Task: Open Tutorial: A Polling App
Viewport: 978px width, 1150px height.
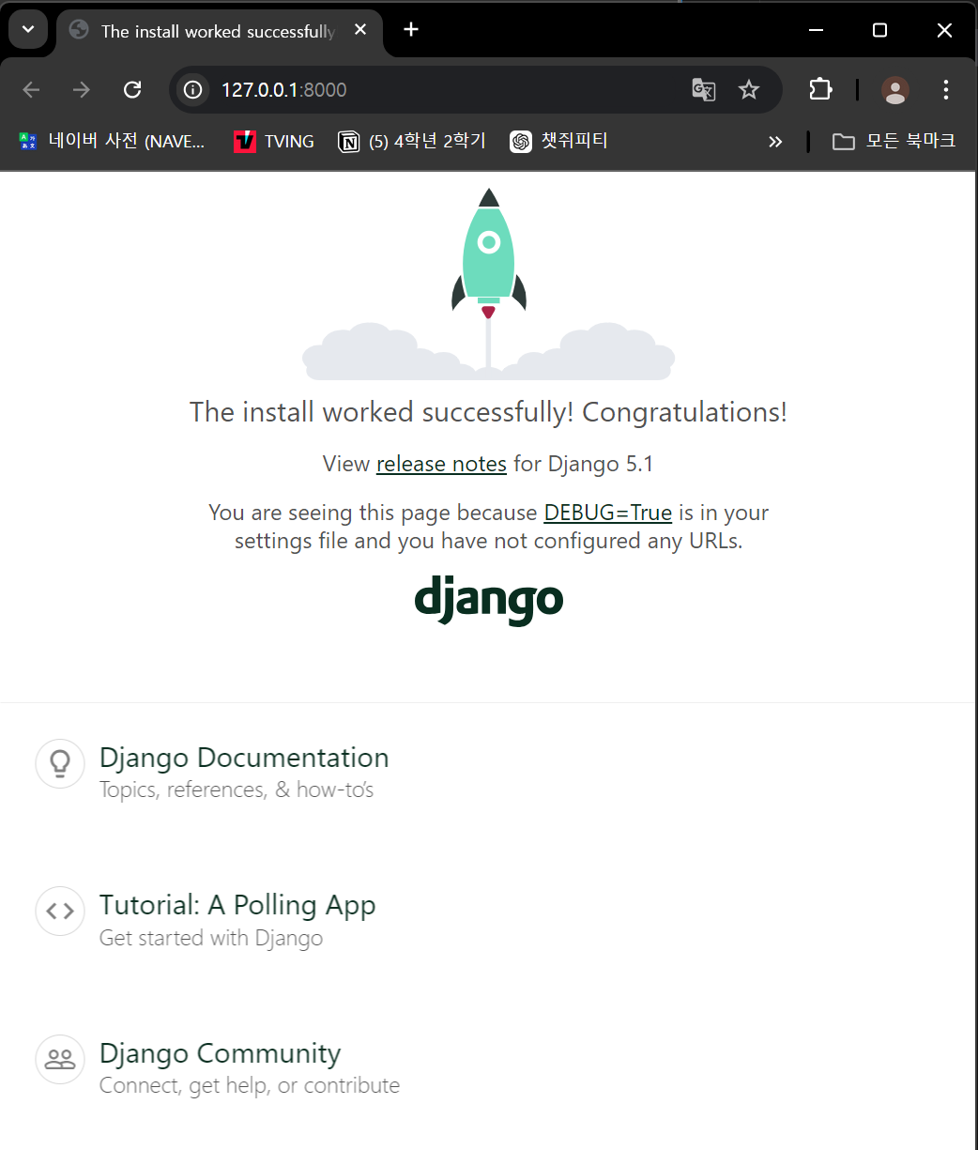Action: [237, 905]
